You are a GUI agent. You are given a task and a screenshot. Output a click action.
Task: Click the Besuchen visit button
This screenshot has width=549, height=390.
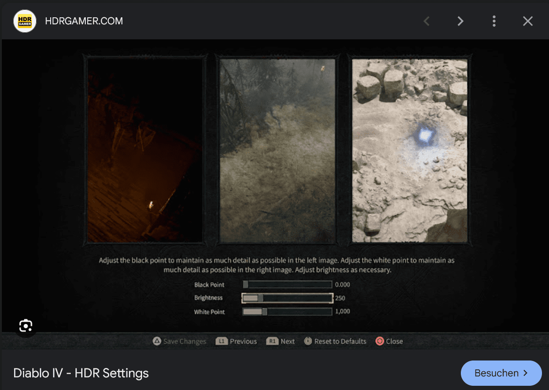click(x=501, y=373)
